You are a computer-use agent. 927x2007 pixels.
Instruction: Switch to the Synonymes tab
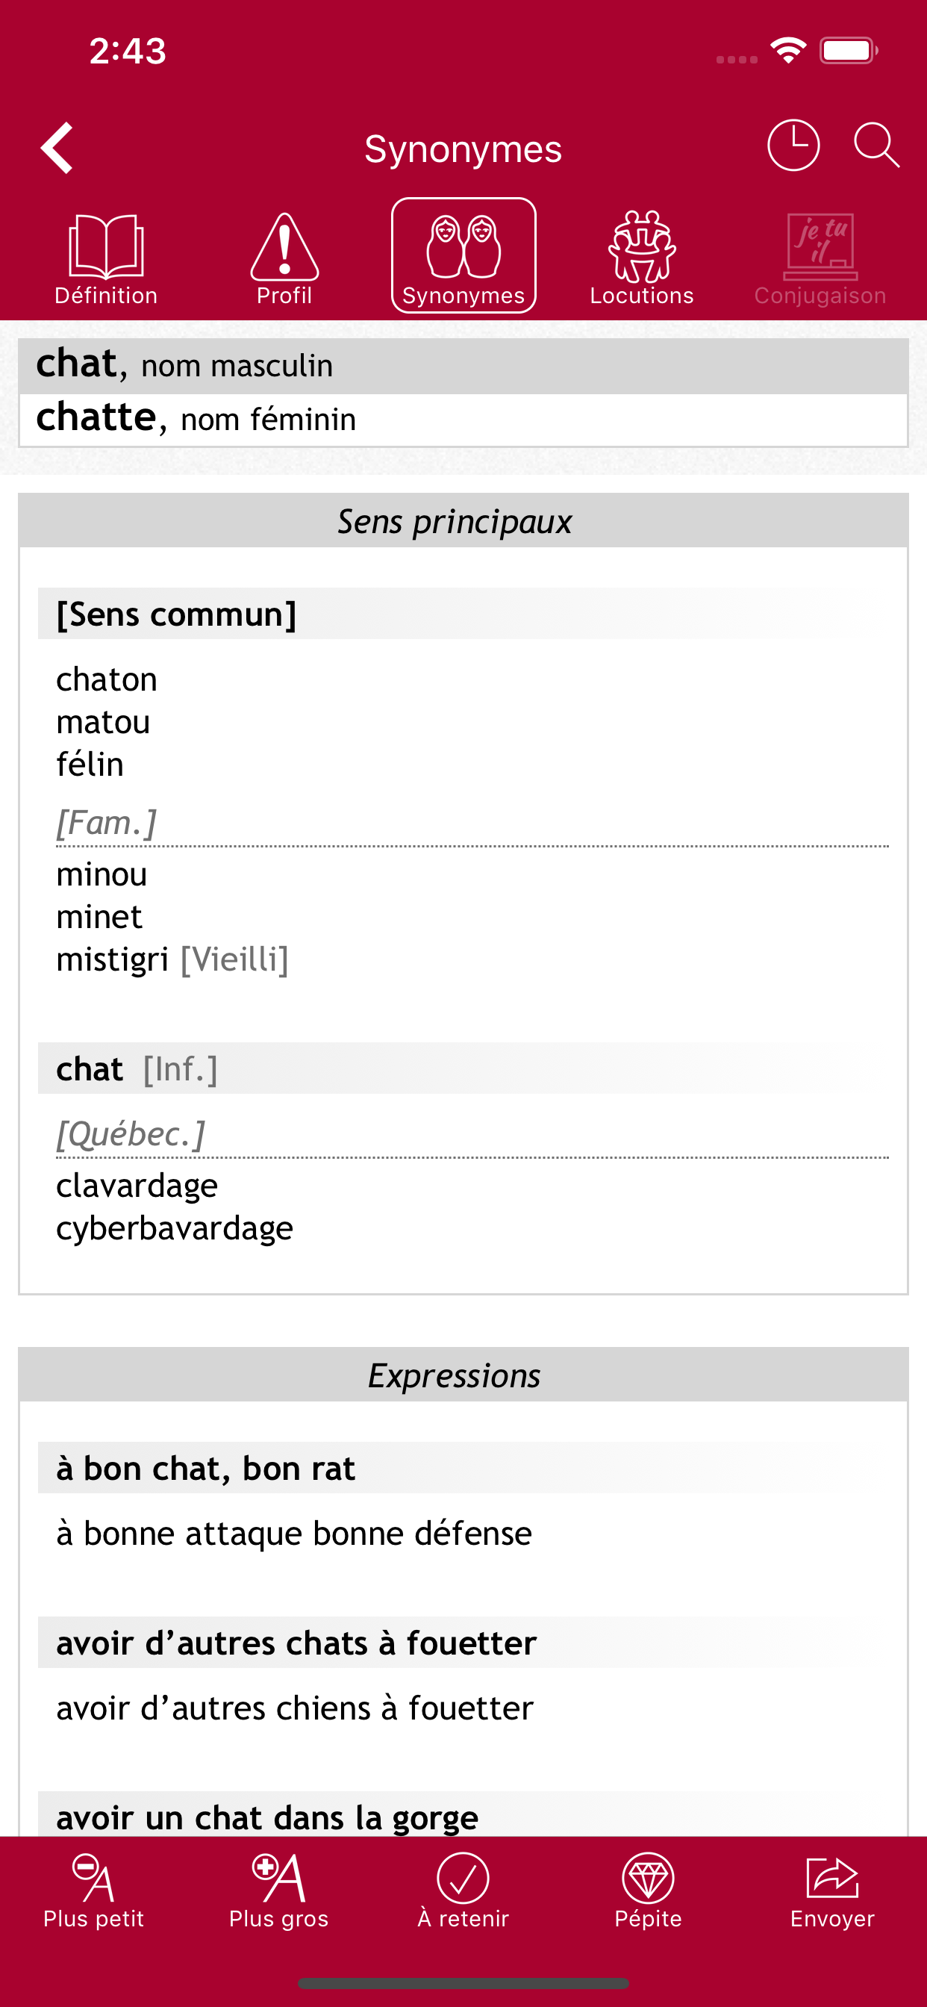[x=463, y=253]
